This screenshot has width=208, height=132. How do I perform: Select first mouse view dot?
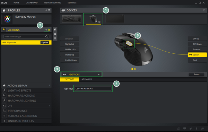click(132, 69)
